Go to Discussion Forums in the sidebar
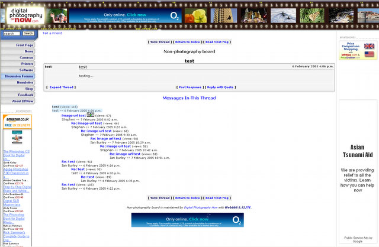This screenshot has width=379, height=247. (x=18, y=76)
